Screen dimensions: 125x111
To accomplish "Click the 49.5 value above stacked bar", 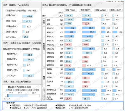I will click(20, 93).
